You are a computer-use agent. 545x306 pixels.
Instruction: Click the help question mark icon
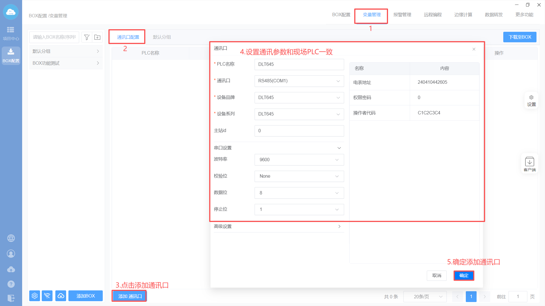pos(11,284)
